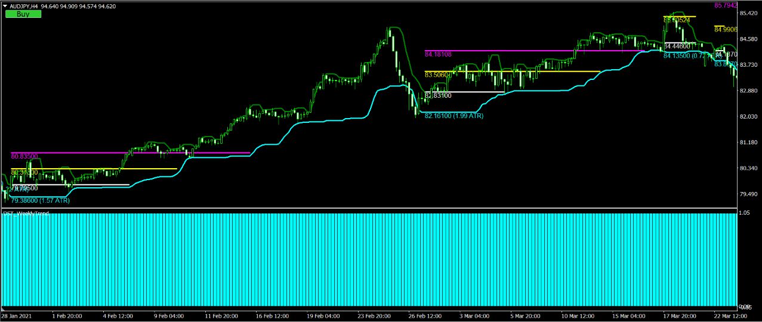Click the 81.180 price axis value
This screenshot has width=762, height=322.
click(x=749, y=143)
